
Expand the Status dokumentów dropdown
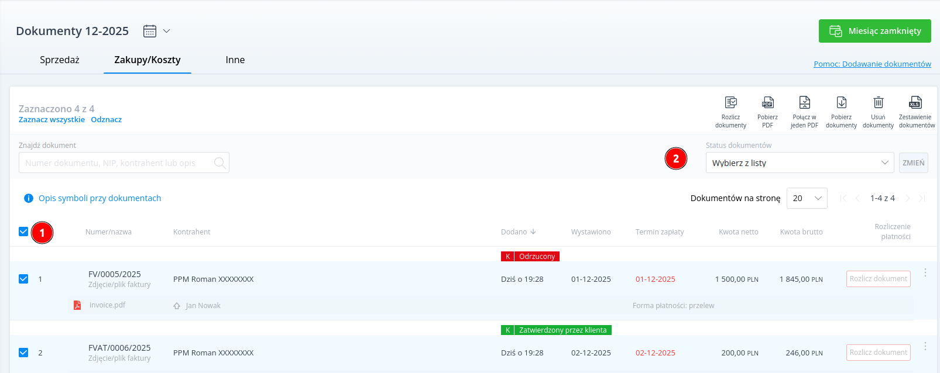(x=799, y=163)
